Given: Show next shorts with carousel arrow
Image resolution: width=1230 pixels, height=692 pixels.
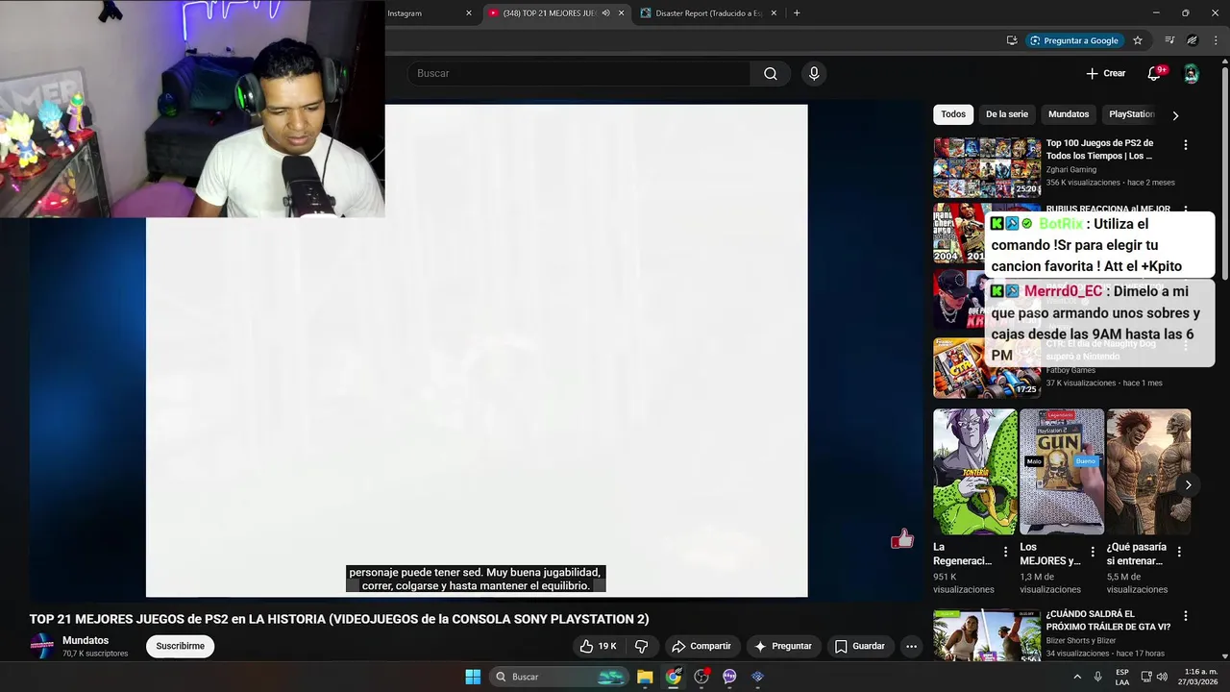Looking at the screenshot, I should (1188, 484).
